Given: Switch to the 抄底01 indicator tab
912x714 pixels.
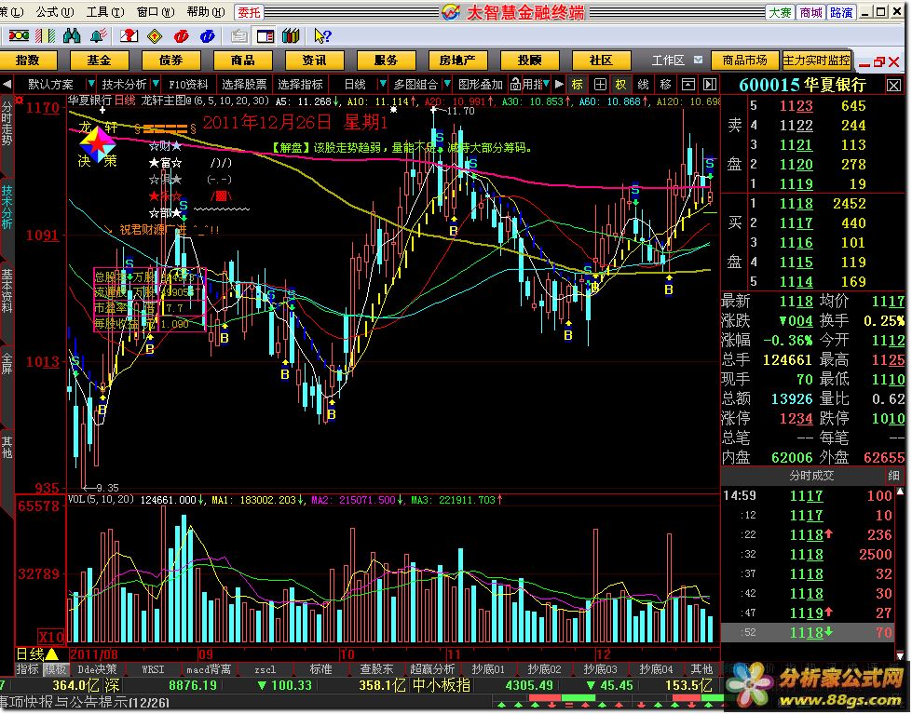Looking at the screenshot, I should (x=487, y=669).
